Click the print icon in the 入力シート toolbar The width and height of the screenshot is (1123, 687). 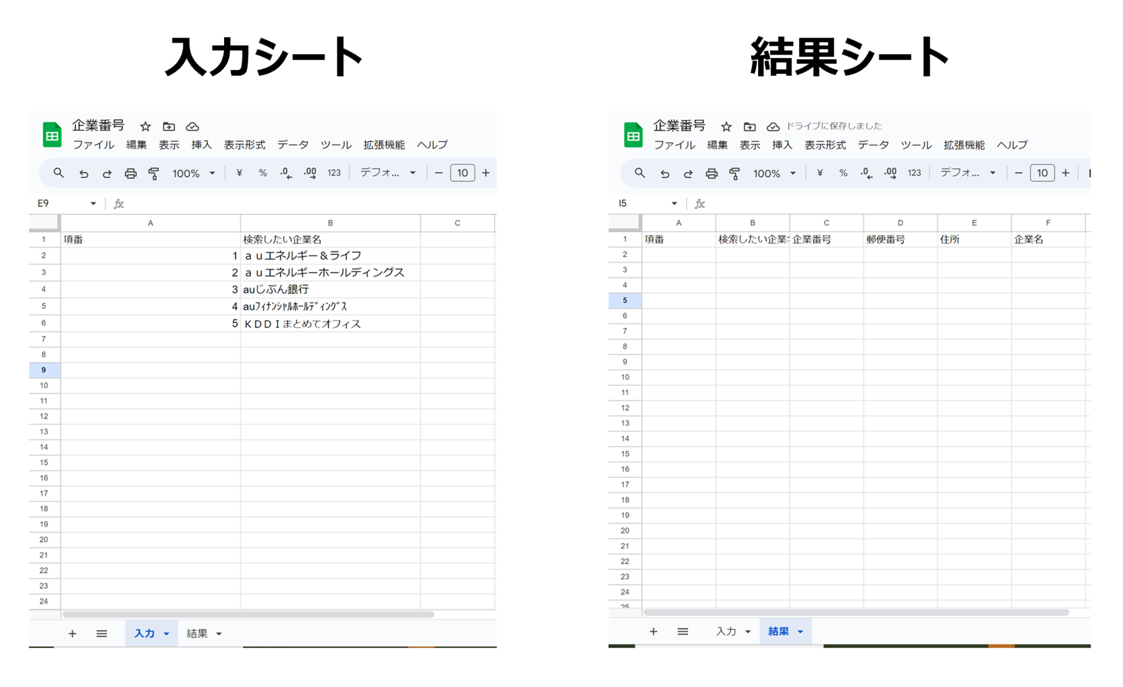[x=131, y=173]
